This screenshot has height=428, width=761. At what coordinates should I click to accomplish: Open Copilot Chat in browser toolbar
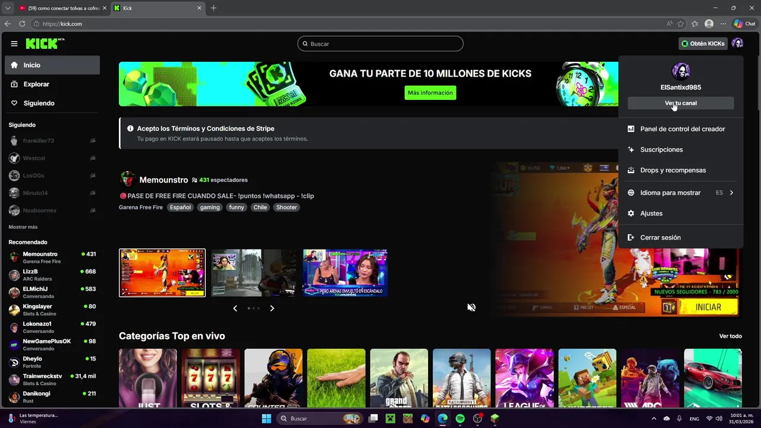744,24
